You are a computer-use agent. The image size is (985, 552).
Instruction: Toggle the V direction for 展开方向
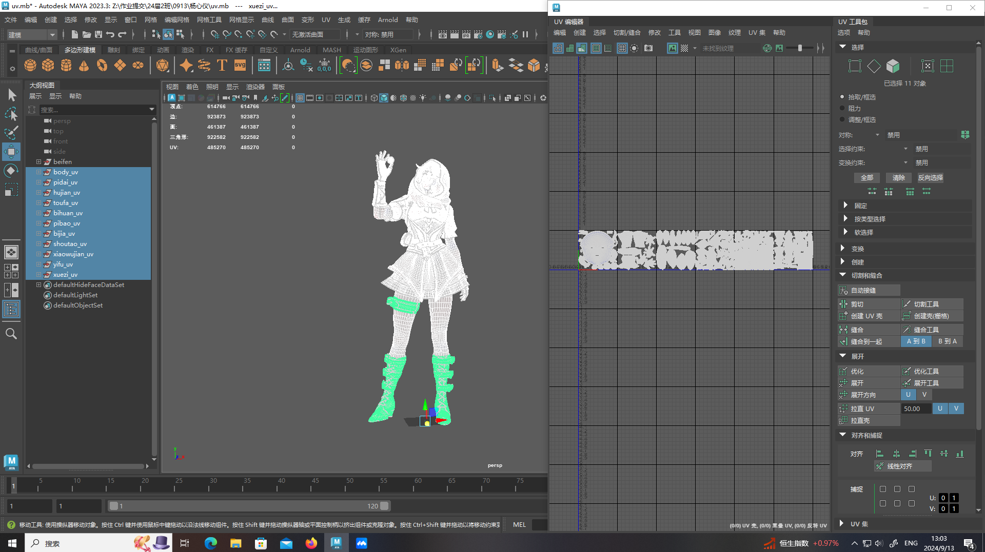924,395
